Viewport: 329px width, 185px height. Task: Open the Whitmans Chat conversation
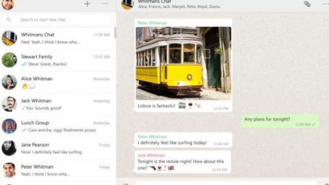point(58,38)
